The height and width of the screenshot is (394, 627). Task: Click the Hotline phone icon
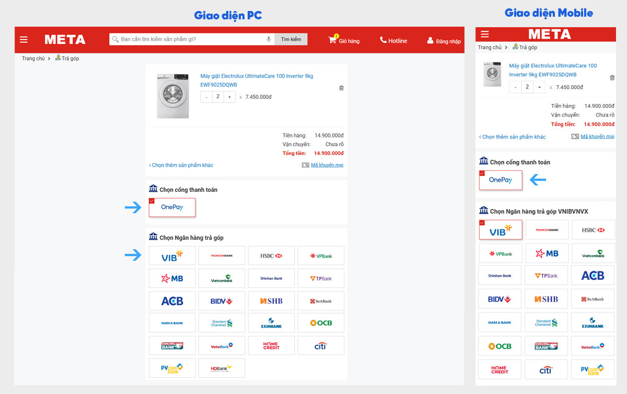(383, 40)
